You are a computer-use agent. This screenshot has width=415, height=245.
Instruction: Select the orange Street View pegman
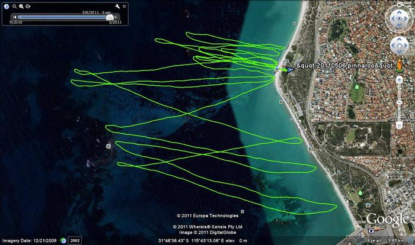398,63
